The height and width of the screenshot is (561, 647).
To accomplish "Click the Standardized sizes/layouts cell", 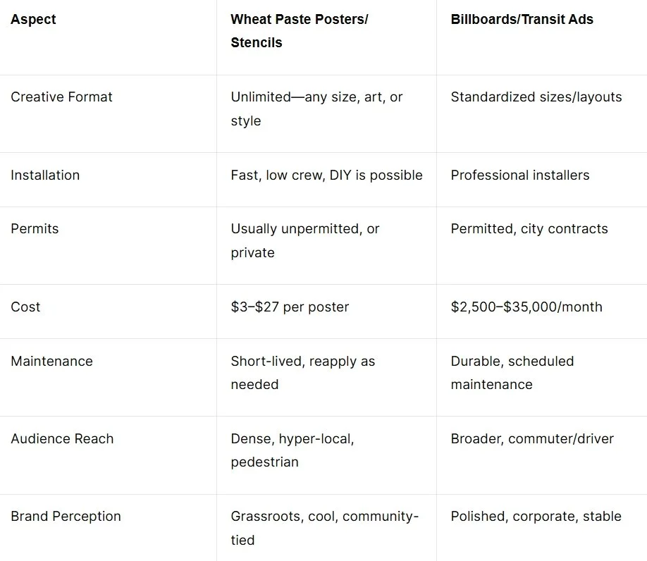I will (536, 97).
